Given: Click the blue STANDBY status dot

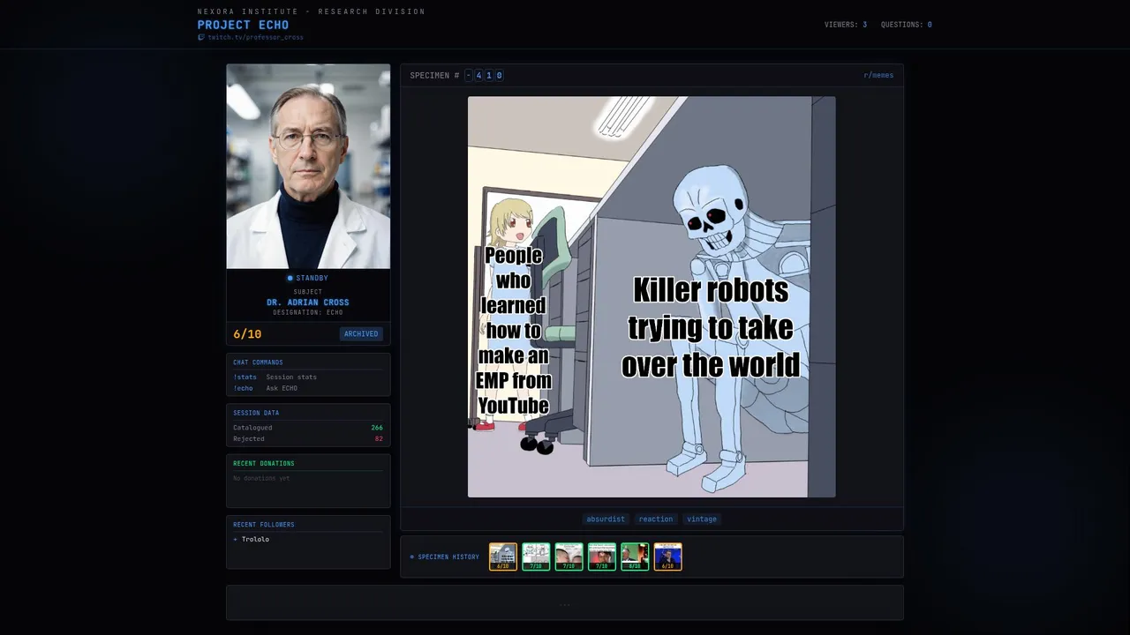Looking at the screenshot, I should pyautogui.click(x=290, y=279).
